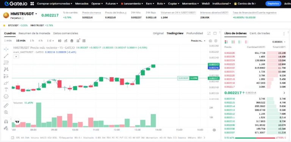Enter fullscreen chart mode

[x=209, y=34]
